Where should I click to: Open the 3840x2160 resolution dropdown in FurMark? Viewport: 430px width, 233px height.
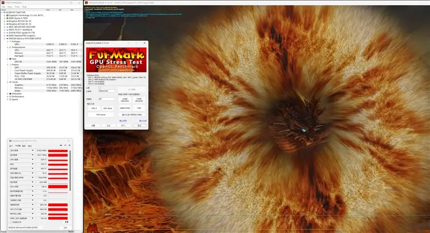pos(107,91)
